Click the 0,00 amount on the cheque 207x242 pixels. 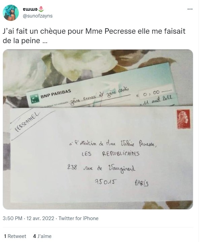[151, 93]
